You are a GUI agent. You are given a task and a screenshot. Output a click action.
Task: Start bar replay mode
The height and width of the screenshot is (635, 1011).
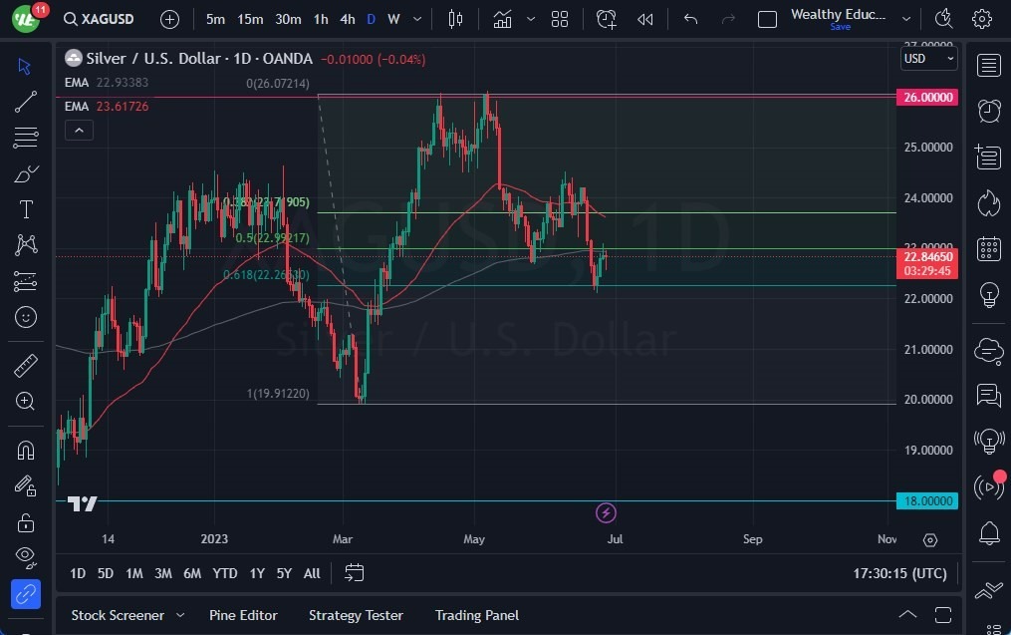tap(644, 19)
